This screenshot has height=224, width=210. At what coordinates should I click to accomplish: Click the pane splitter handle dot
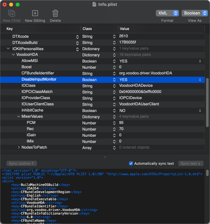105,157
